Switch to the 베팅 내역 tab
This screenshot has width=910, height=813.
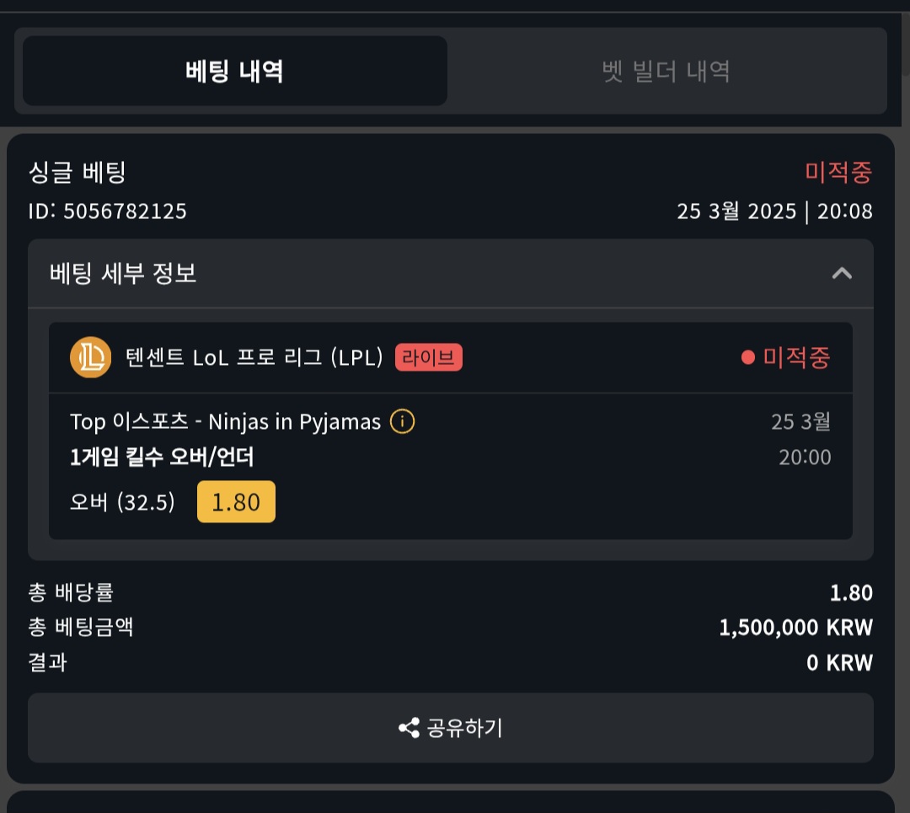(234, 71)
